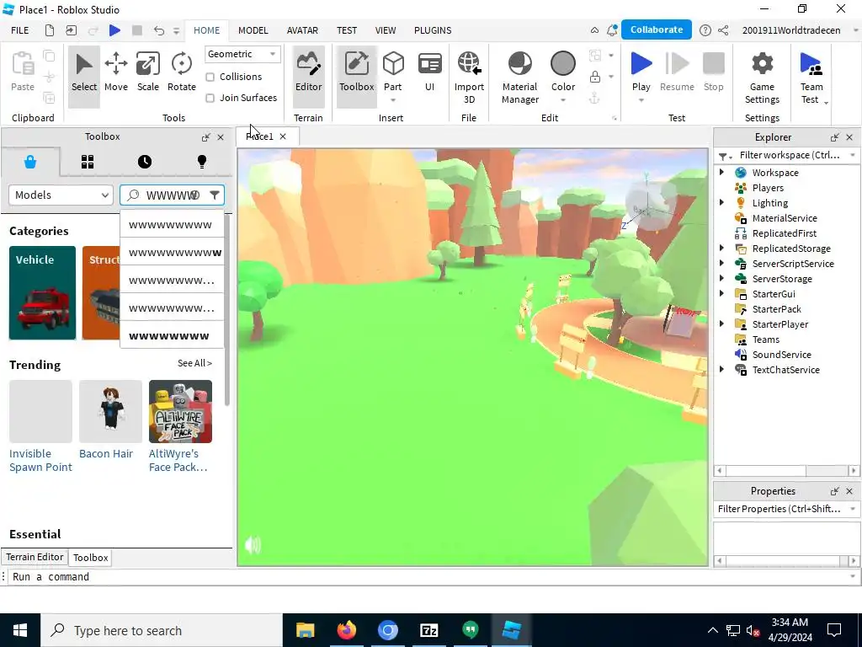862x647 pixels.
Task: Open the Geometric mode dropdown
Action: point(242,54)
